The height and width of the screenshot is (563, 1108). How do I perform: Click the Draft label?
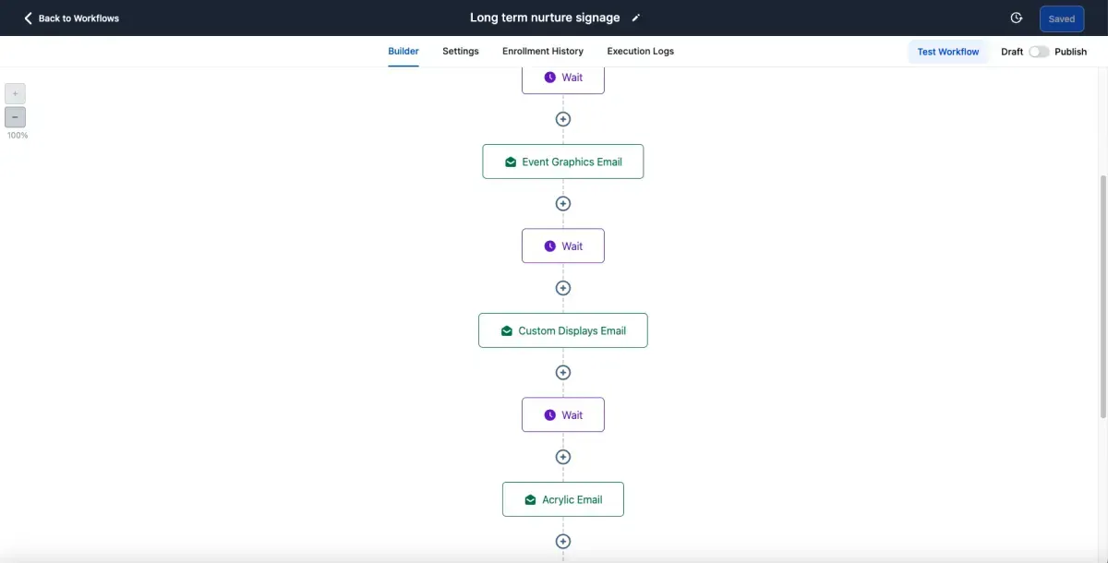click(1012, 52)
